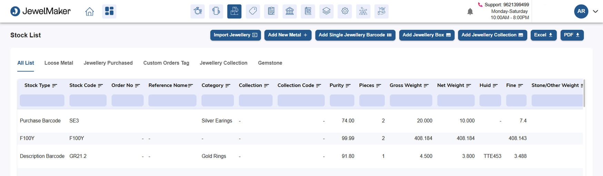Open the ring jewellery module icon
The width and height of the screenshot is (603, 176).
pos(198,11)
